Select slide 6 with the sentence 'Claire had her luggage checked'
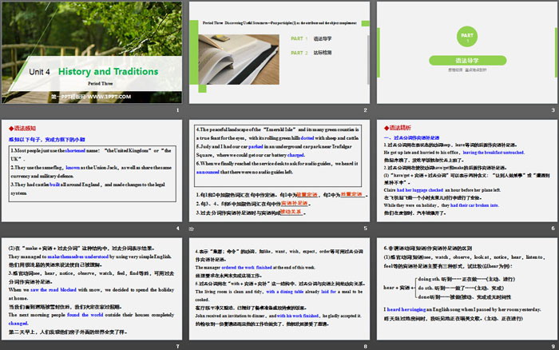Image resolution: width=559 pixels, height=350 pixels. [467, 170]
